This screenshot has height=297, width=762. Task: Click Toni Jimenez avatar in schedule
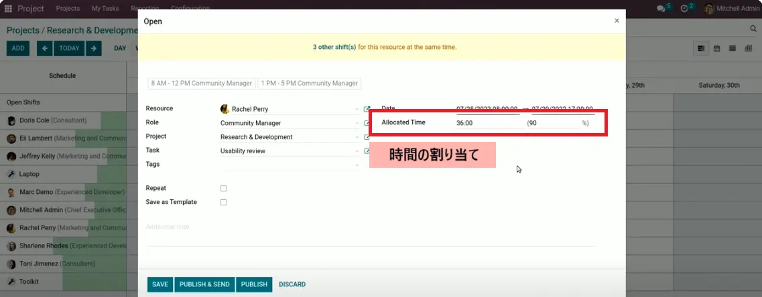point(11,264)
